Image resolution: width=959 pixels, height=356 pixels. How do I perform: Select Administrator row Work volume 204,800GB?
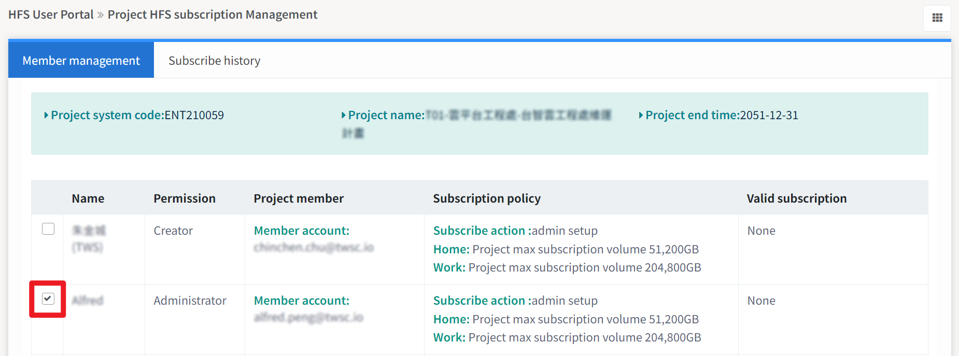[567, 337]
